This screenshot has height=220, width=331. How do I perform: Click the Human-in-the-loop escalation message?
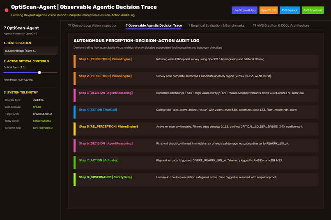point(216,177)
